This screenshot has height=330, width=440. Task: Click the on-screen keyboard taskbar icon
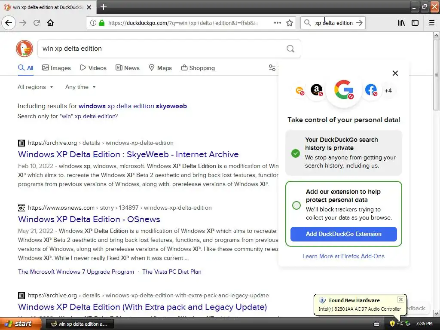point(376,324)
